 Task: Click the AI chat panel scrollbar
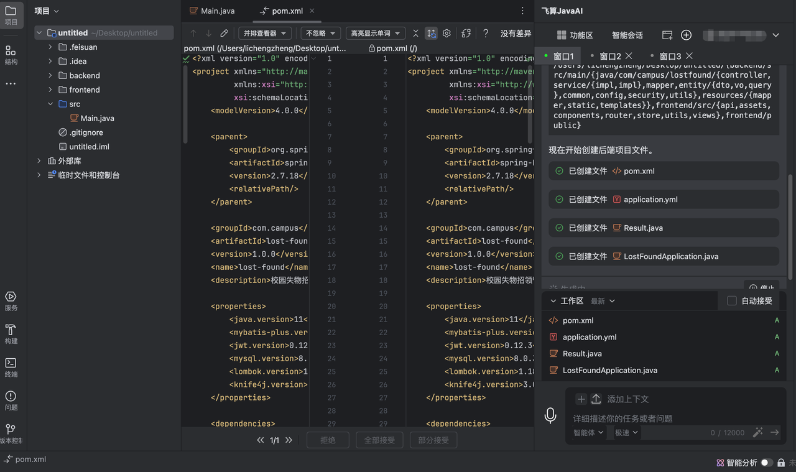(790, 227)
